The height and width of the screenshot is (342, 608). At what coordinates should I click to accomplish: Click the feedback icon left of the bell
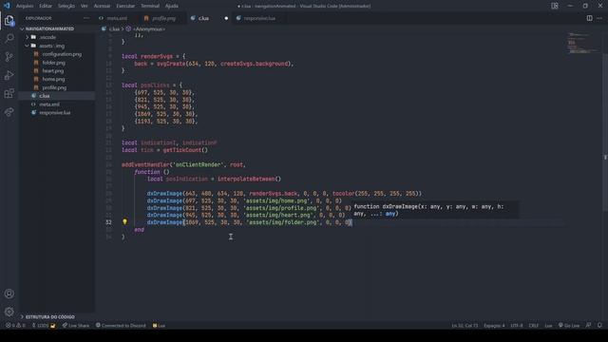(x=588, y=326)
